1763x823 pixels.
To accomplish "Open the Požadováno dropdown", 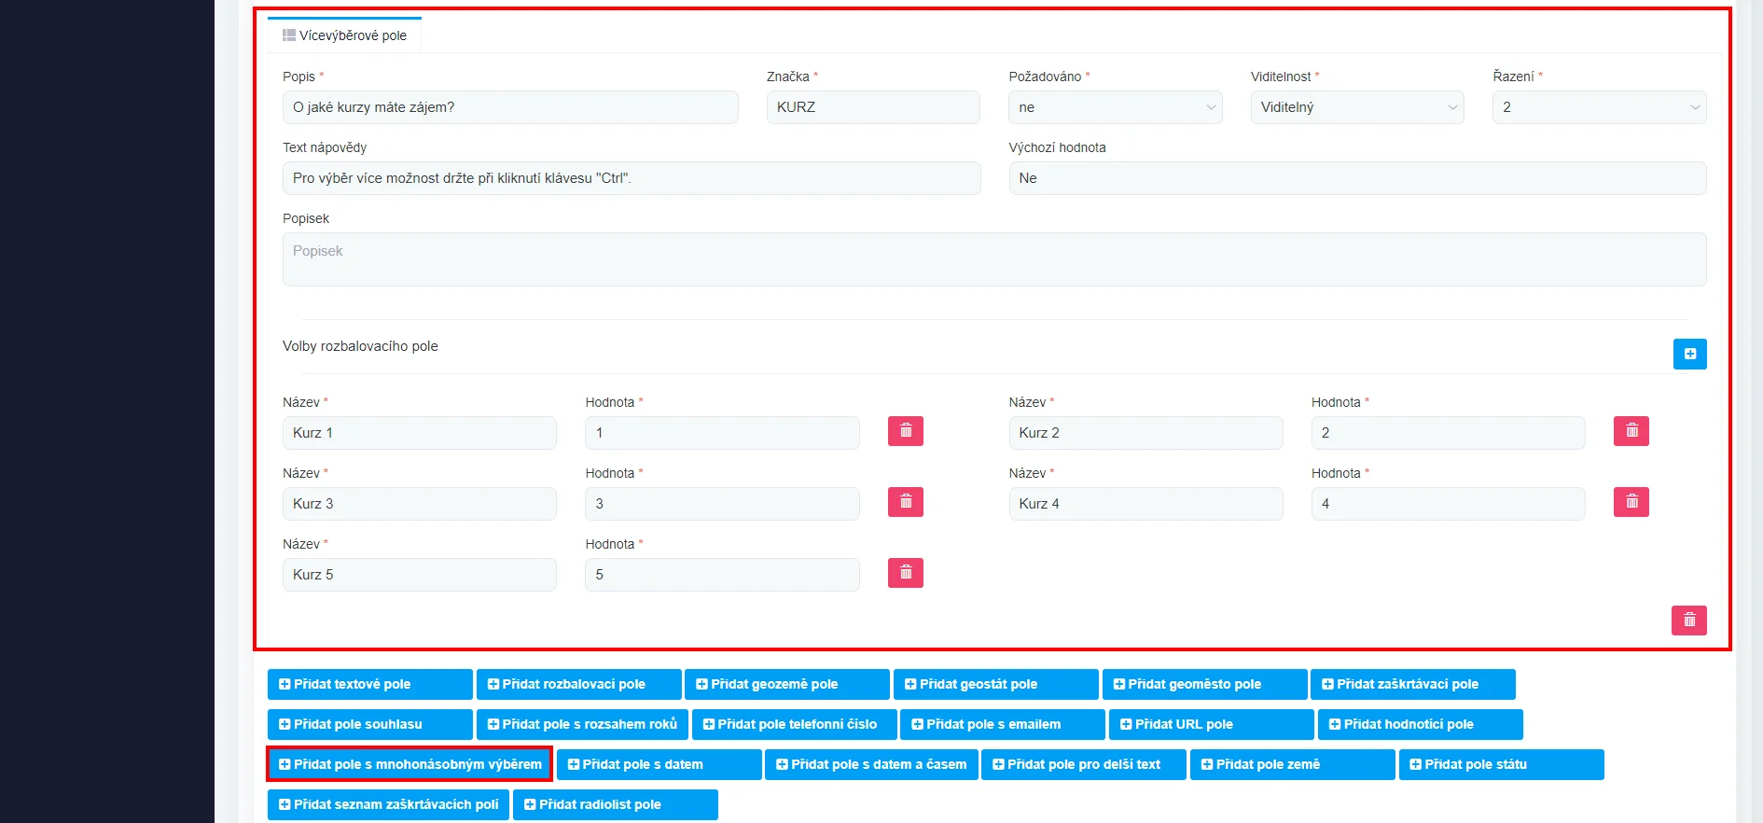I will pos(1115,107).
